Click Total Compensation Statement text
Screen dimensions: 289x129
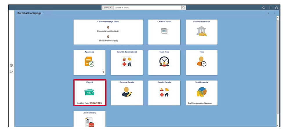[200, 103]
